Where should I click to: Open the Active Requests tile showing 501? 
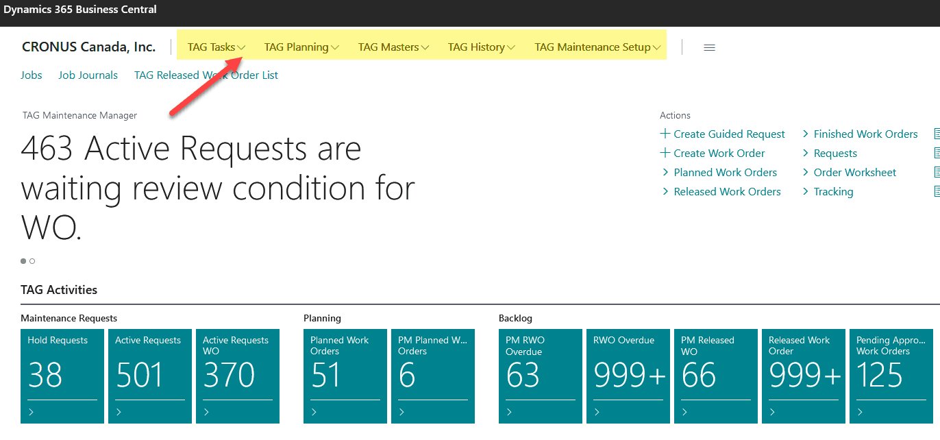click(x=150, y=376)
